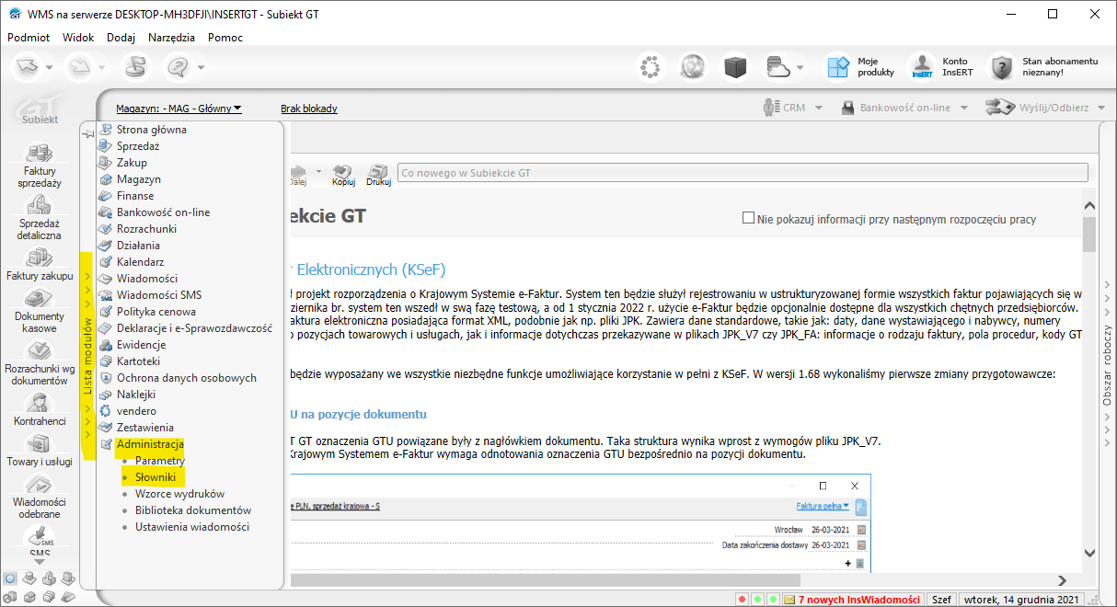Click the Drukuj printer icon
This screenshot has width=1117, height=607.
click(x=378, y=173)
